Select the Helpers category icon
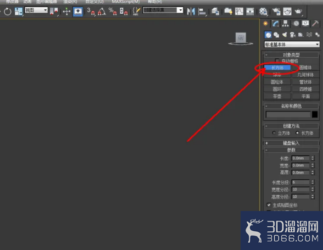This screenshot has width=323, height=250. (300, 35)
